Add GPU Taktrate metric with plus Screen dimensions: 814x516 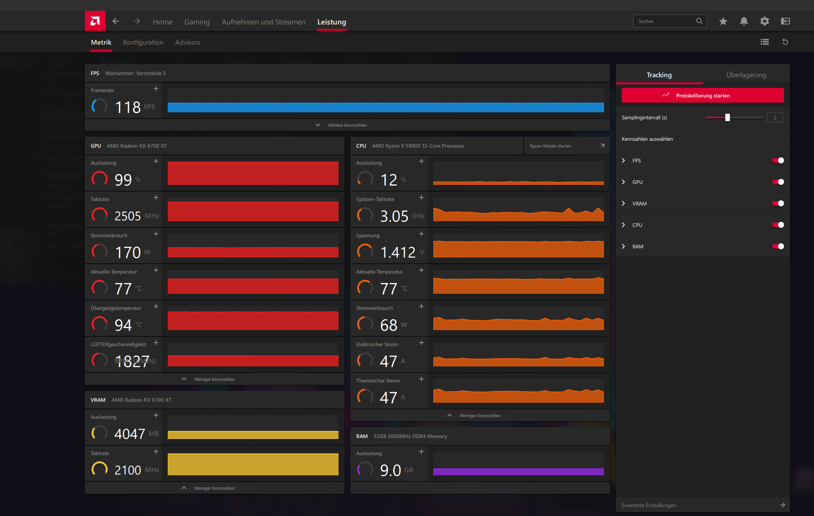(x=156, y=198)
